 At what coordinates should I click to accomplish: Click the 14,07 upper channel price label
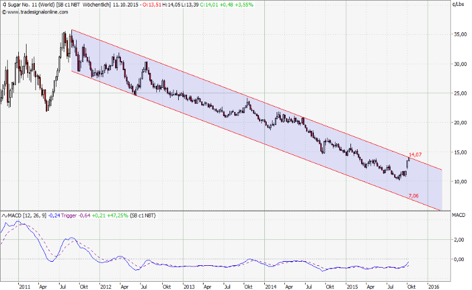click(415, 155)
